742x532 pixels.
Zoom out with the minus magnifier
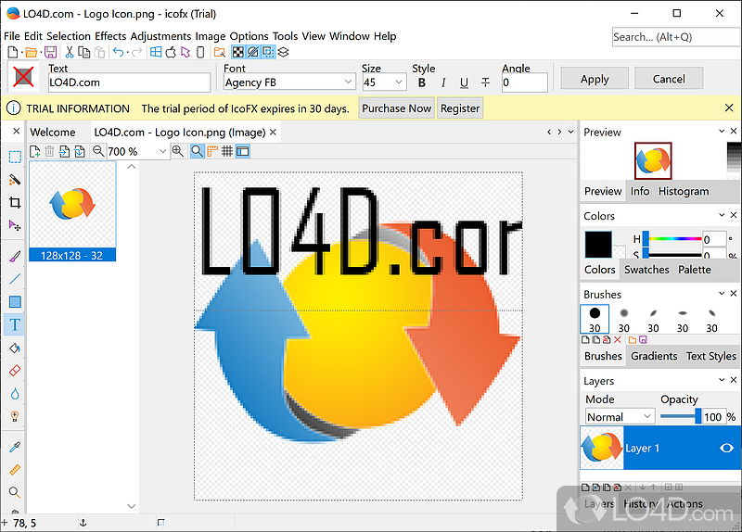[x=98, y=151]
